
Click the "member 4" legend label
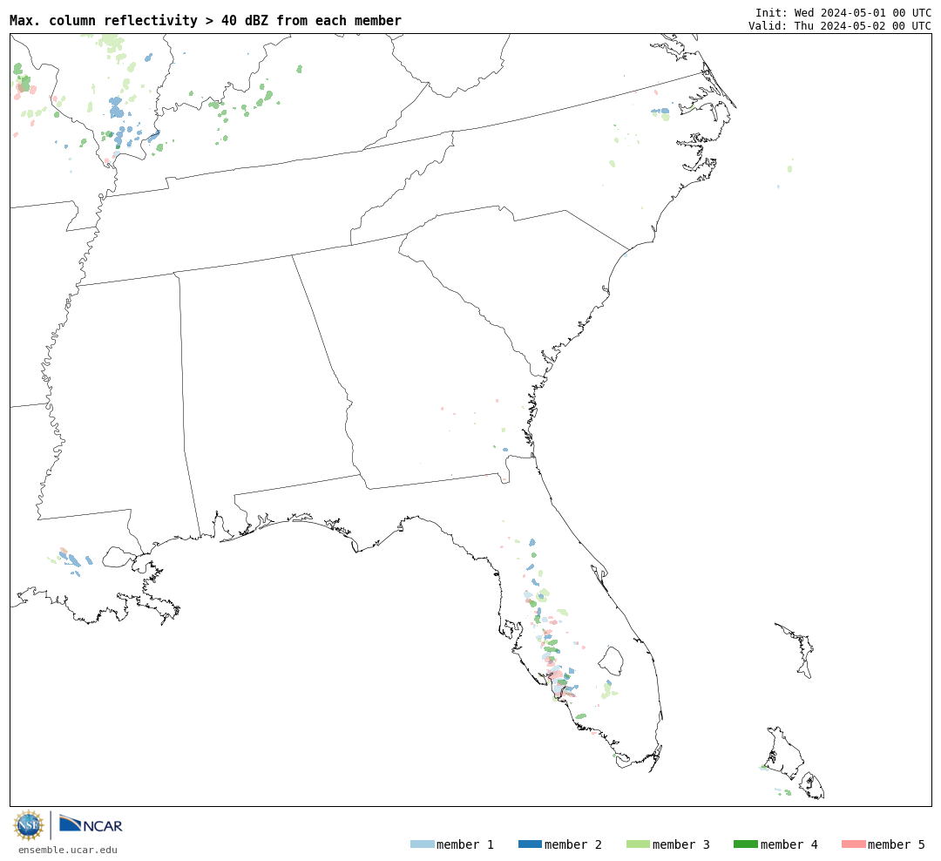[789, 844]
